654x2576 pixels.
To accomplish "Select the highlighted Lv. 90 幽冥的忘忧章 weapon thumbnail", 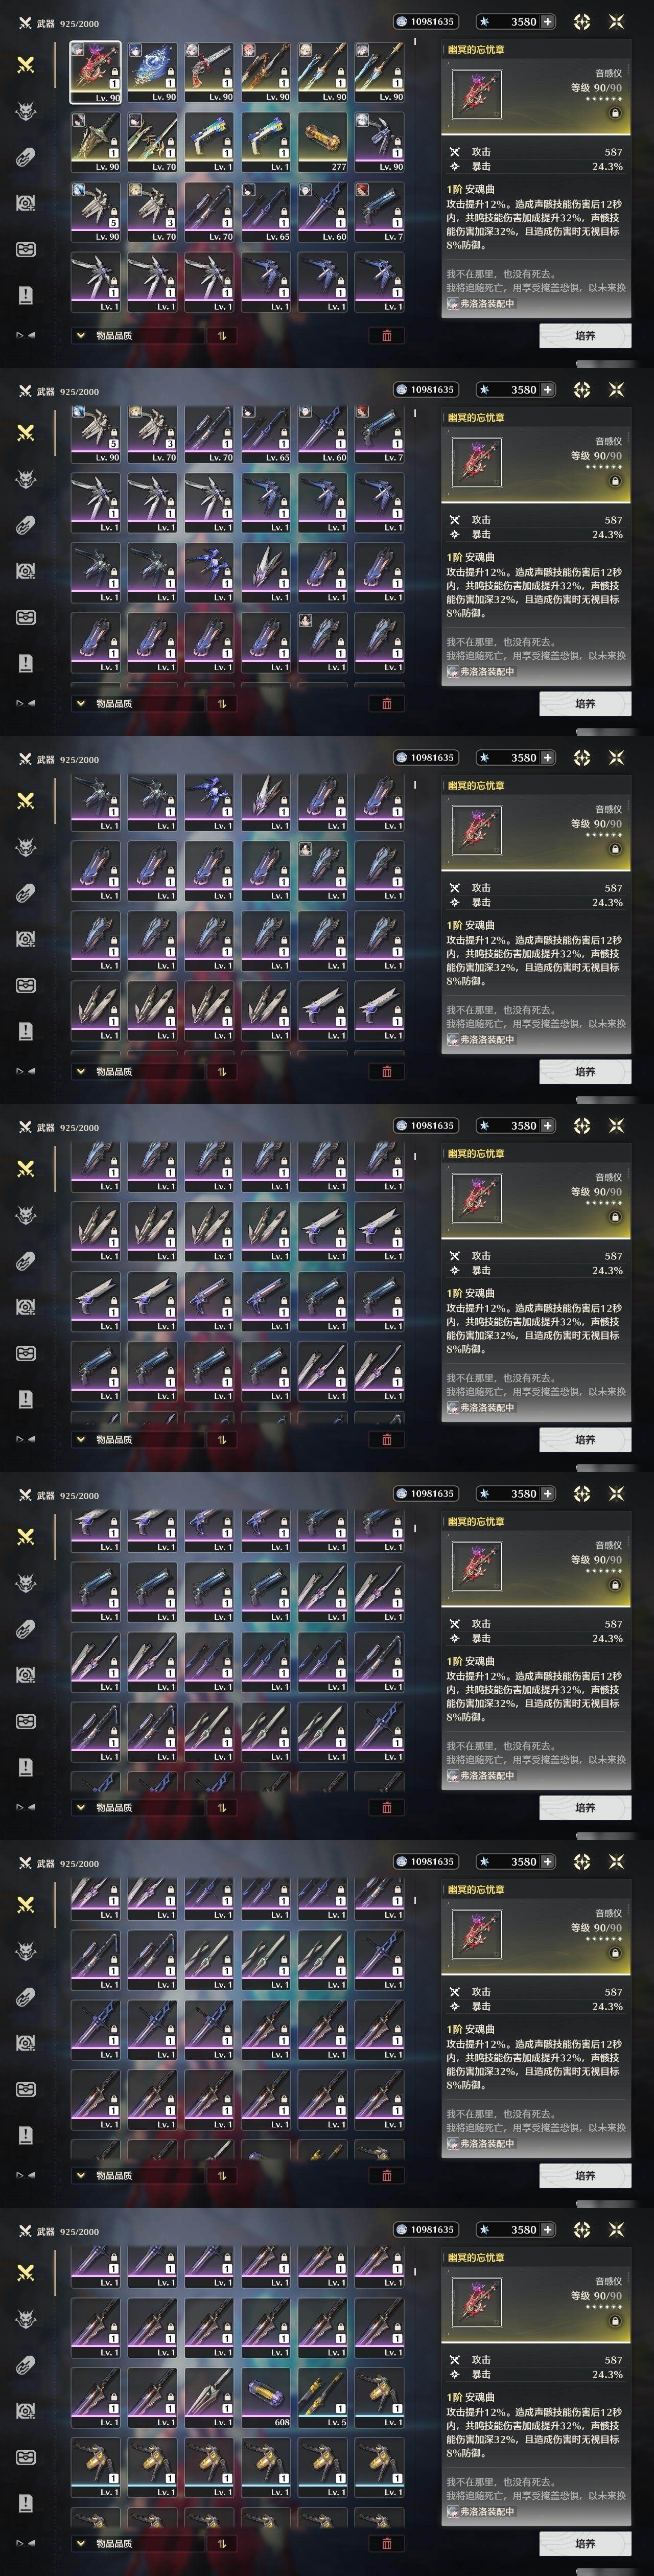I will (x=96, y=73).
